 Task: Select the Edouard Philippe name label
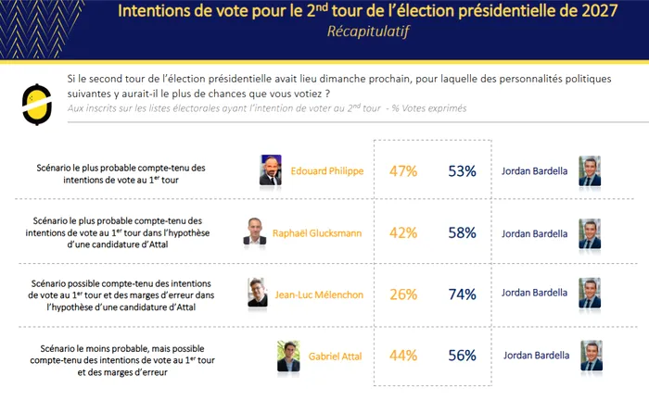pos(326,171)
